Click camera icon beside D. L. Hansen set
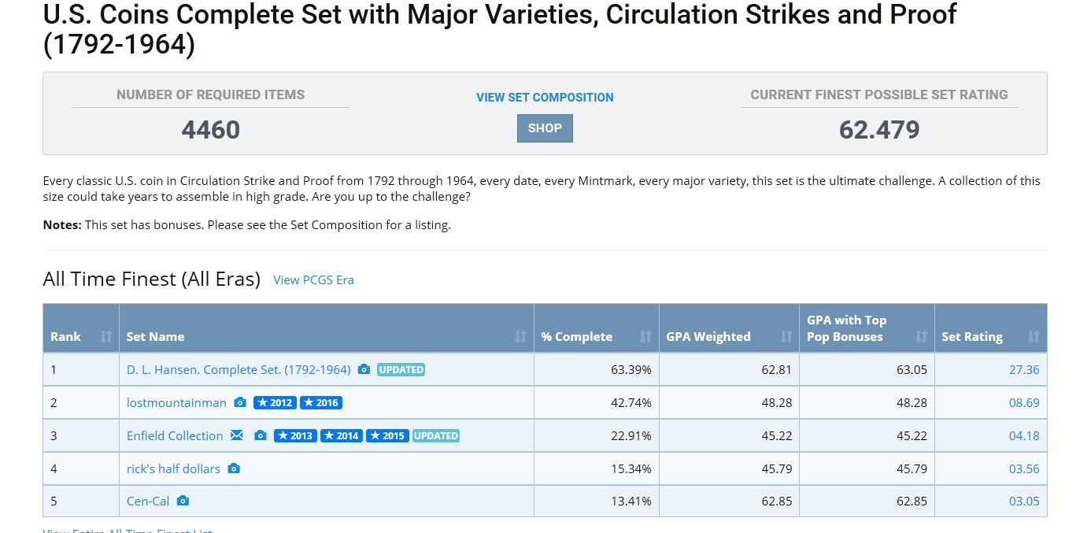 tap(364, 369)
